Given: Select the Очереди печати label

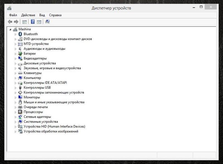Looking at the screenshot, I should [36, 107].
